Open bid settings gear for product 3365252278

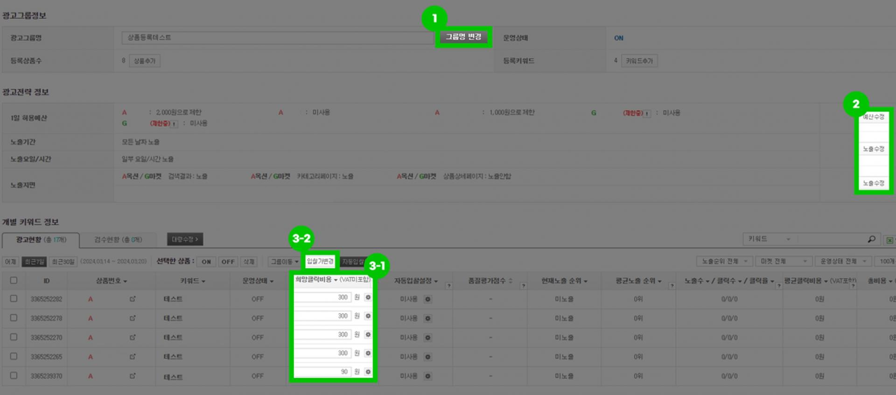368,316
